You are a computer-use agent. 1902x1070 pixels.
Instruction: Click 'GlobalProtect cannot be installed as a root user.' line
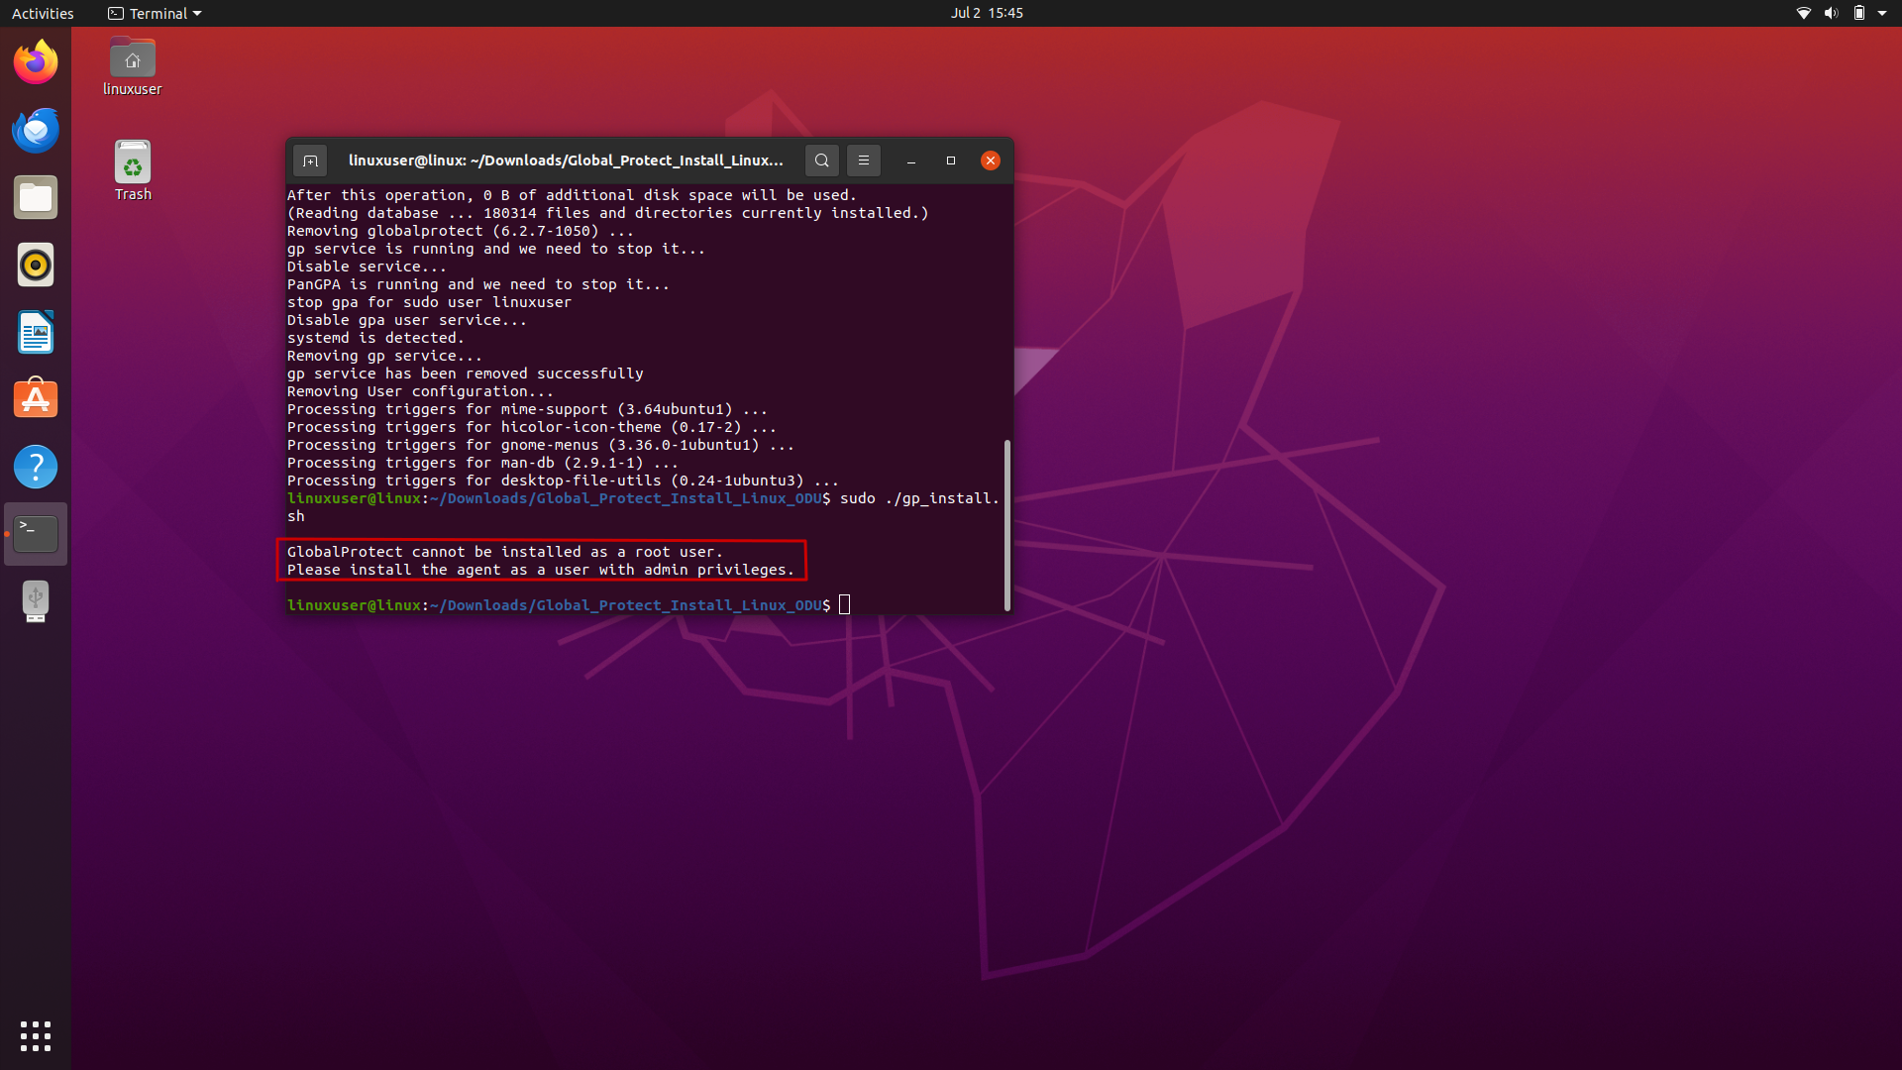(505, 552)
